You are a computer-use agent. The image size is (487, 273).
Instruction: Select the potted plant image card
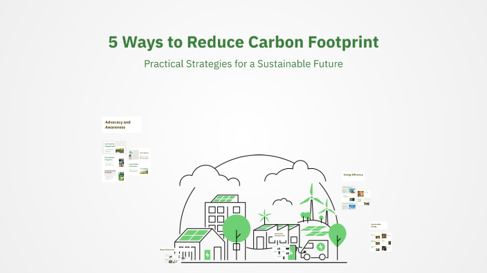[139, 154]
